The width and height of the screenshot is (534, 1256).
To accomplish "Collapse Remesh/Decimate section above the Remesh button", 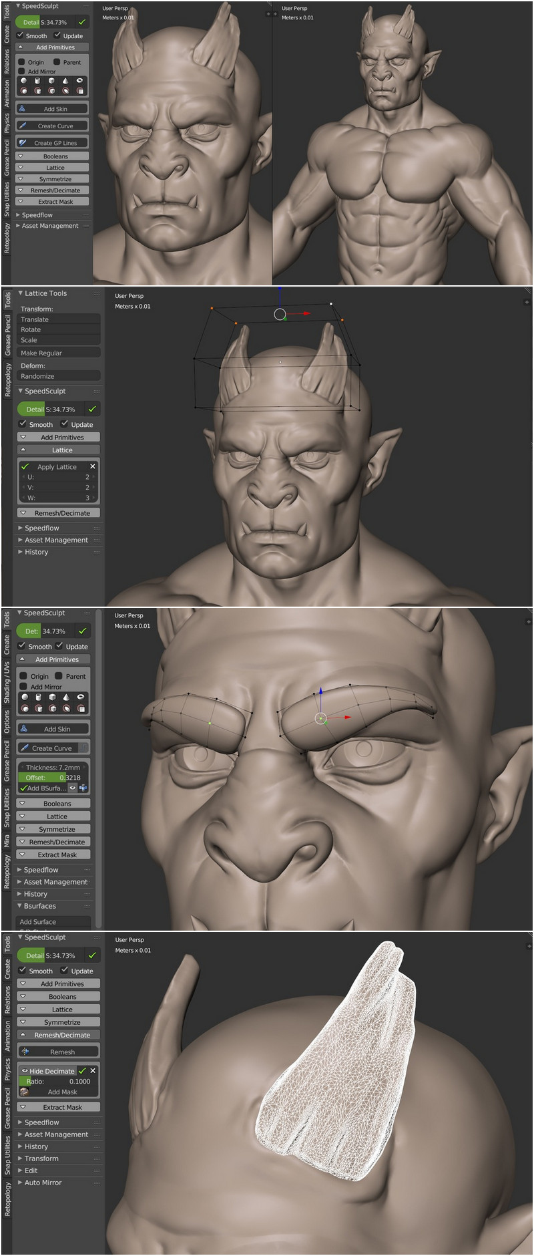I will [x=59, y=1035].
